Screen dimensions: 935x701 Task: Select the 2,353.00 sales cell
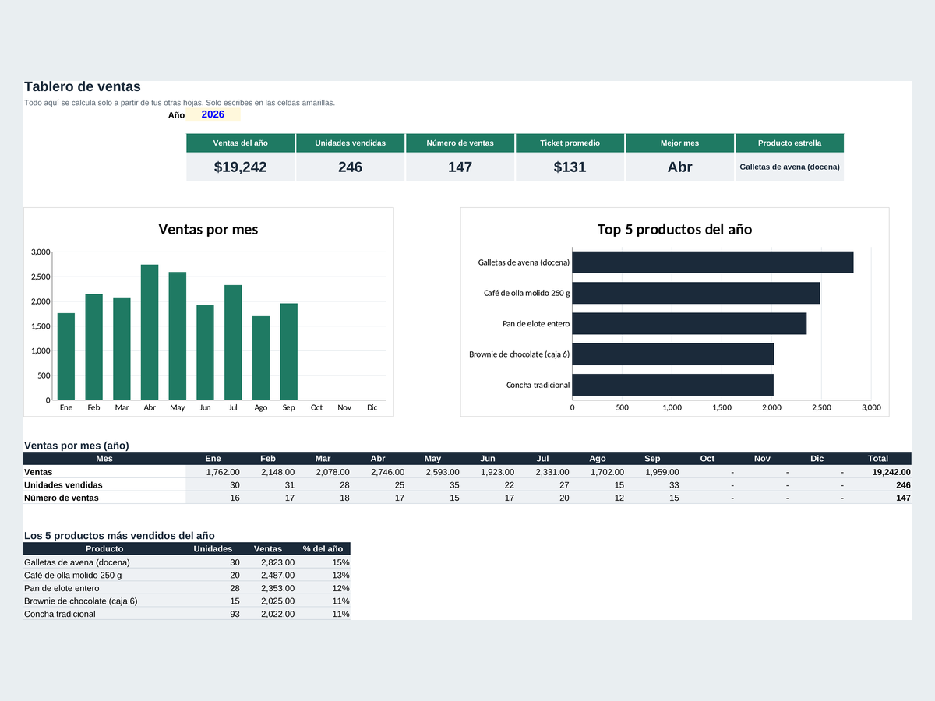tap(268, 588)
